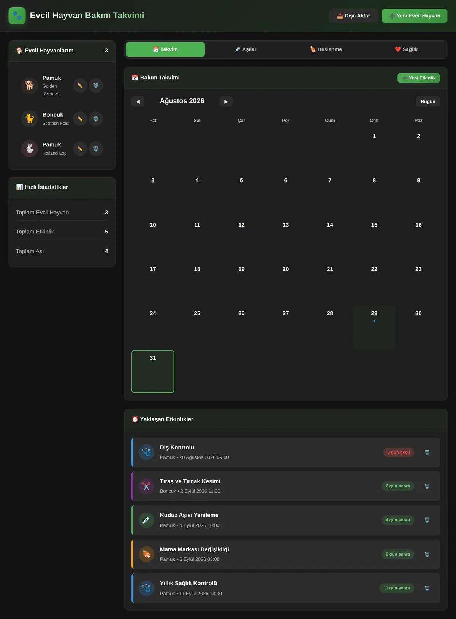Viewport: 456px width, 619px height.
Task: Click the Toplam Aşı statistic row
Action: (62, 251)
